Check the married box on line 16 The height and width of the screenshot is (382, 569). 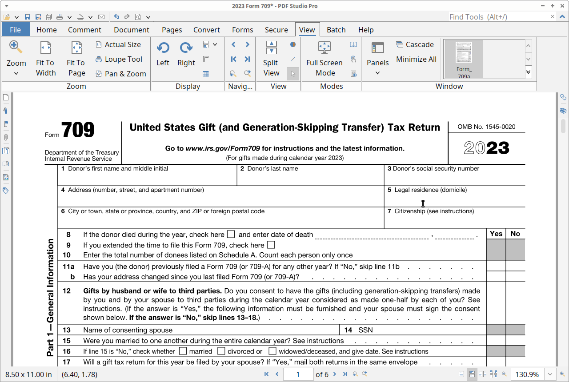tap(183, 351)
